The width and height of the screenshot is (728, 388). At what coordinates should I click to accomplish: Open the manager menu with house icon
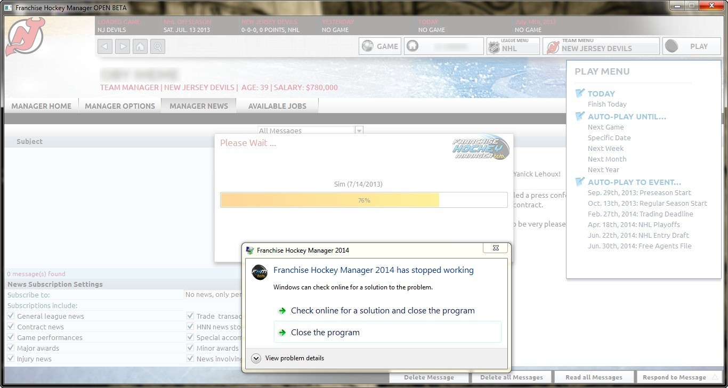click(x=444, y=46)
